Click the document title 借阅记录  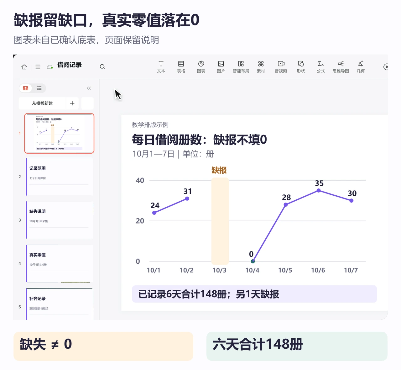click(69, 65)
